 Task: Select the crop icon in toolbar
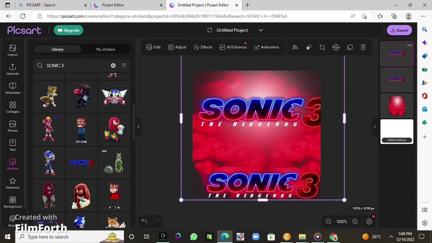322,47
